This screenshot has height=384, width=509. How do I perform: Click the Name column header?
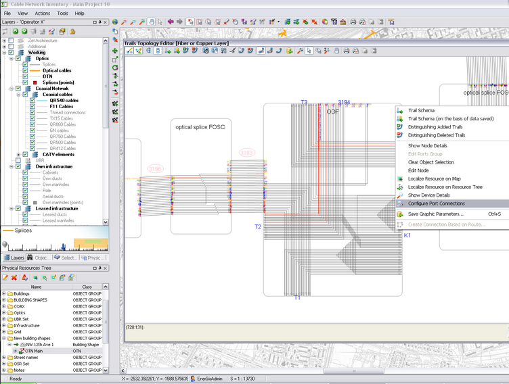(36, 287)
